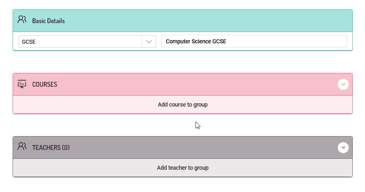Click the TEACHERS (0) heading label
Viewport: 365px width, 192px height.
click(x=51, y=148)
